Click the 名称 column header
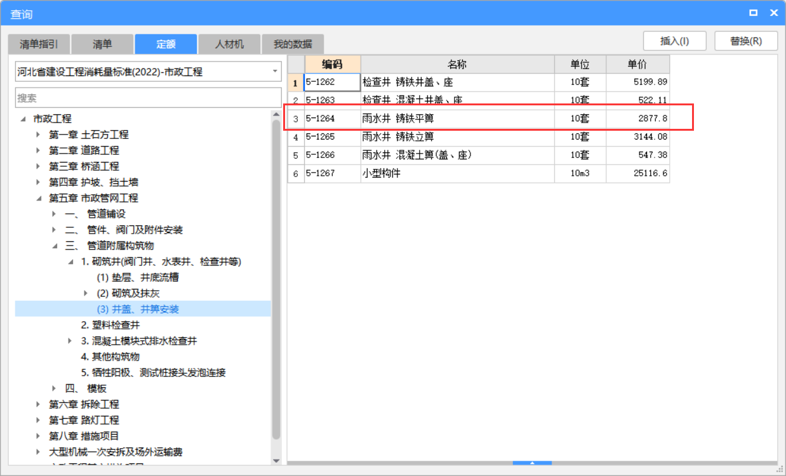786x476 pixels. (x=457, y=64)
